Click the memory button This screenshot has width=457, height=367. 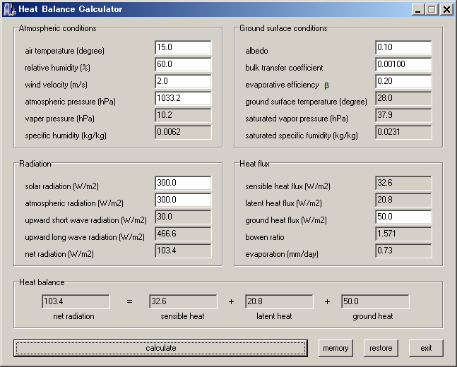coord(336,348)
